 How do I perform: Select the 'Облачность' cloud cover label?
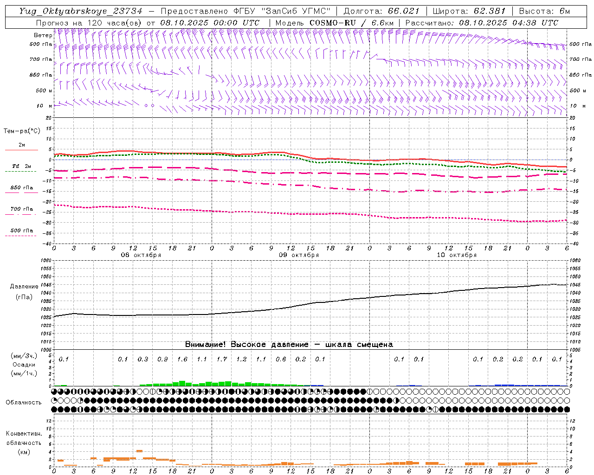pos(23,403)
